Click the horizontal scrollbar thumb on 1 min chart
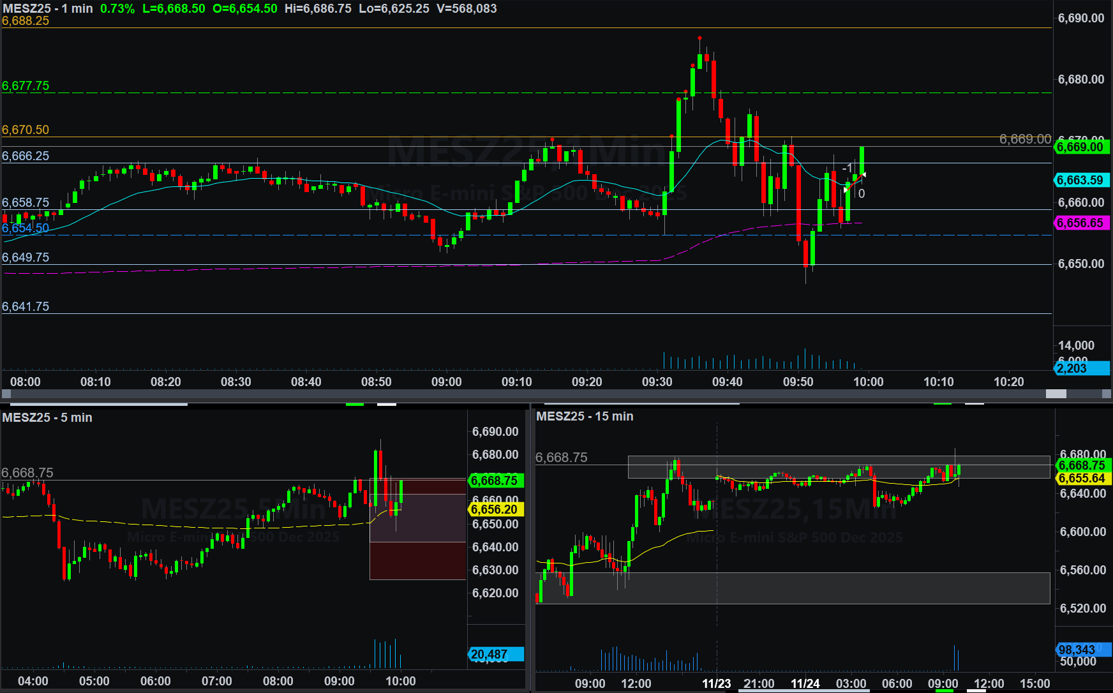 click(1056, 394)
